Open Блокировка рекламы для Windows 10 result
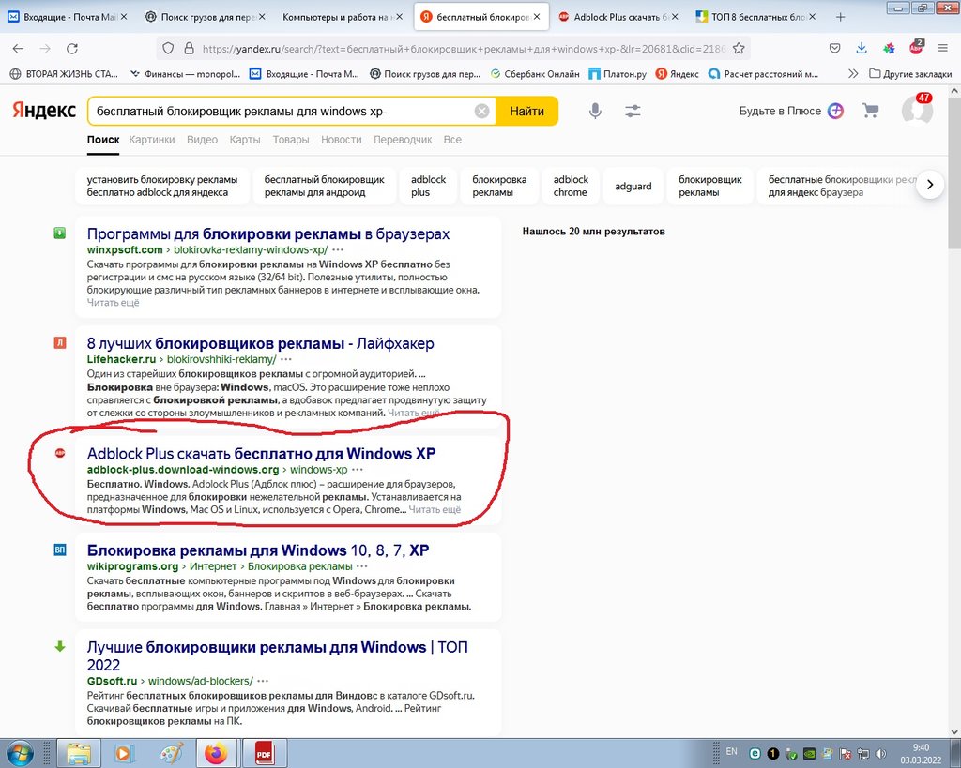This screenshot has width=961, height=768. 258,550
